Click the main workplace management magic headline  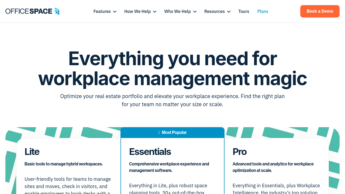tap(172, 68)
